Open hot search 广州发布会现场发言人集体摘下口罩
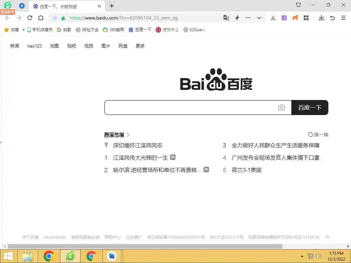Image resolution: width=351 pixels, height=263 pixels. [276, 158]
